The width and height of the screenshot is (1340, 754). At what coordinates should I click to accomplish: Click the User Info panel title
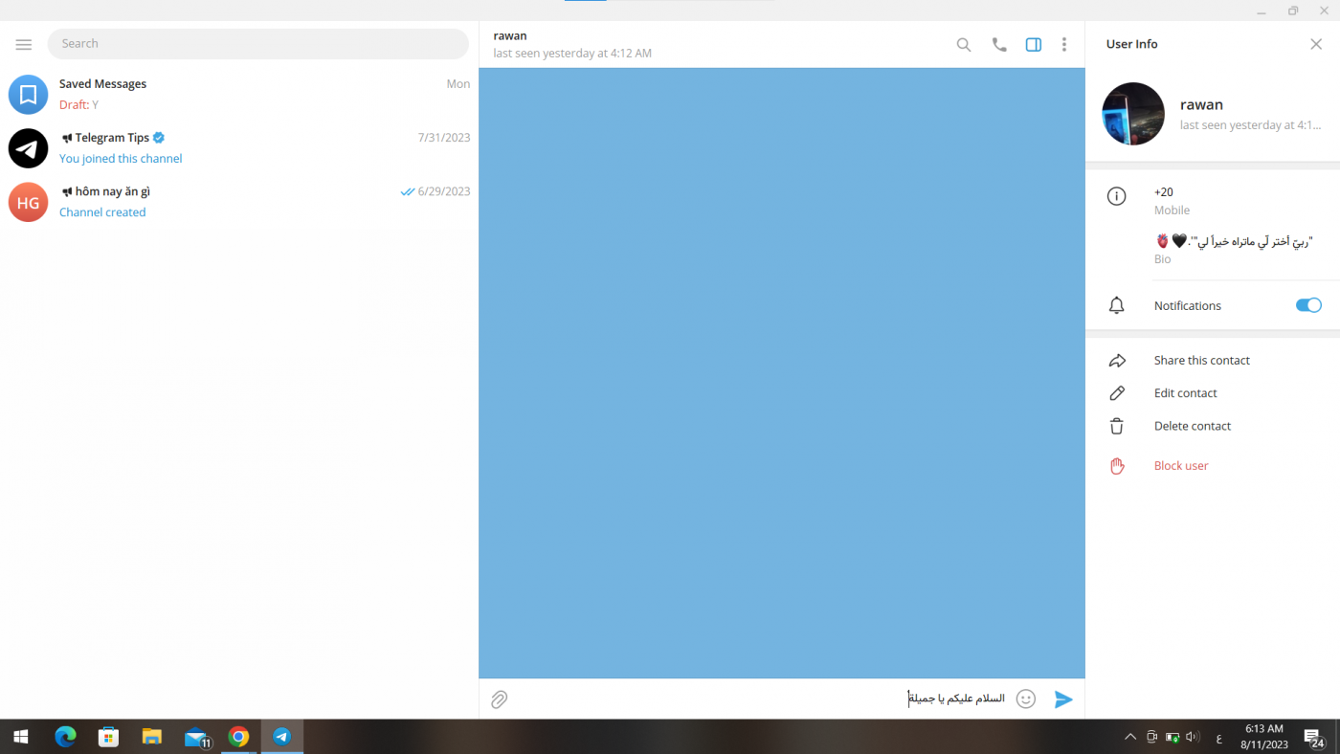[1131, 44]
